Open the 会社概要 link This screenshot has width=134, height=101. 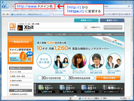tap(108, 34)
